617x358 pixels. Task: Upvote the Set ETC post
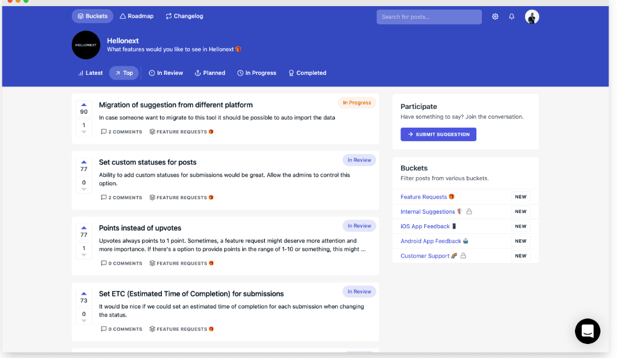pos(84,297)
